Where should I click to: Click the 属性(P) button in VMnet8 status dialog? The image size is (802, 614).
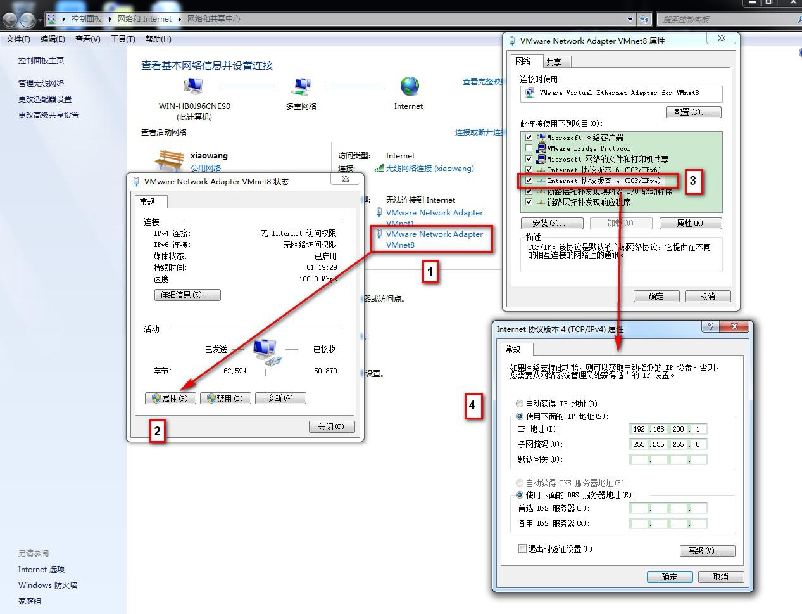pos(170,398)
